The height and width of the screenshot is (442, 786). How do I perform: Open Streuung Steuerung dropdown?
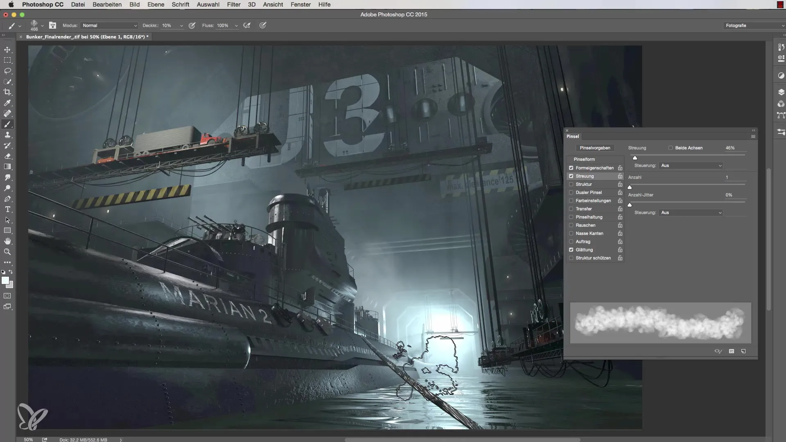point(691,166)
